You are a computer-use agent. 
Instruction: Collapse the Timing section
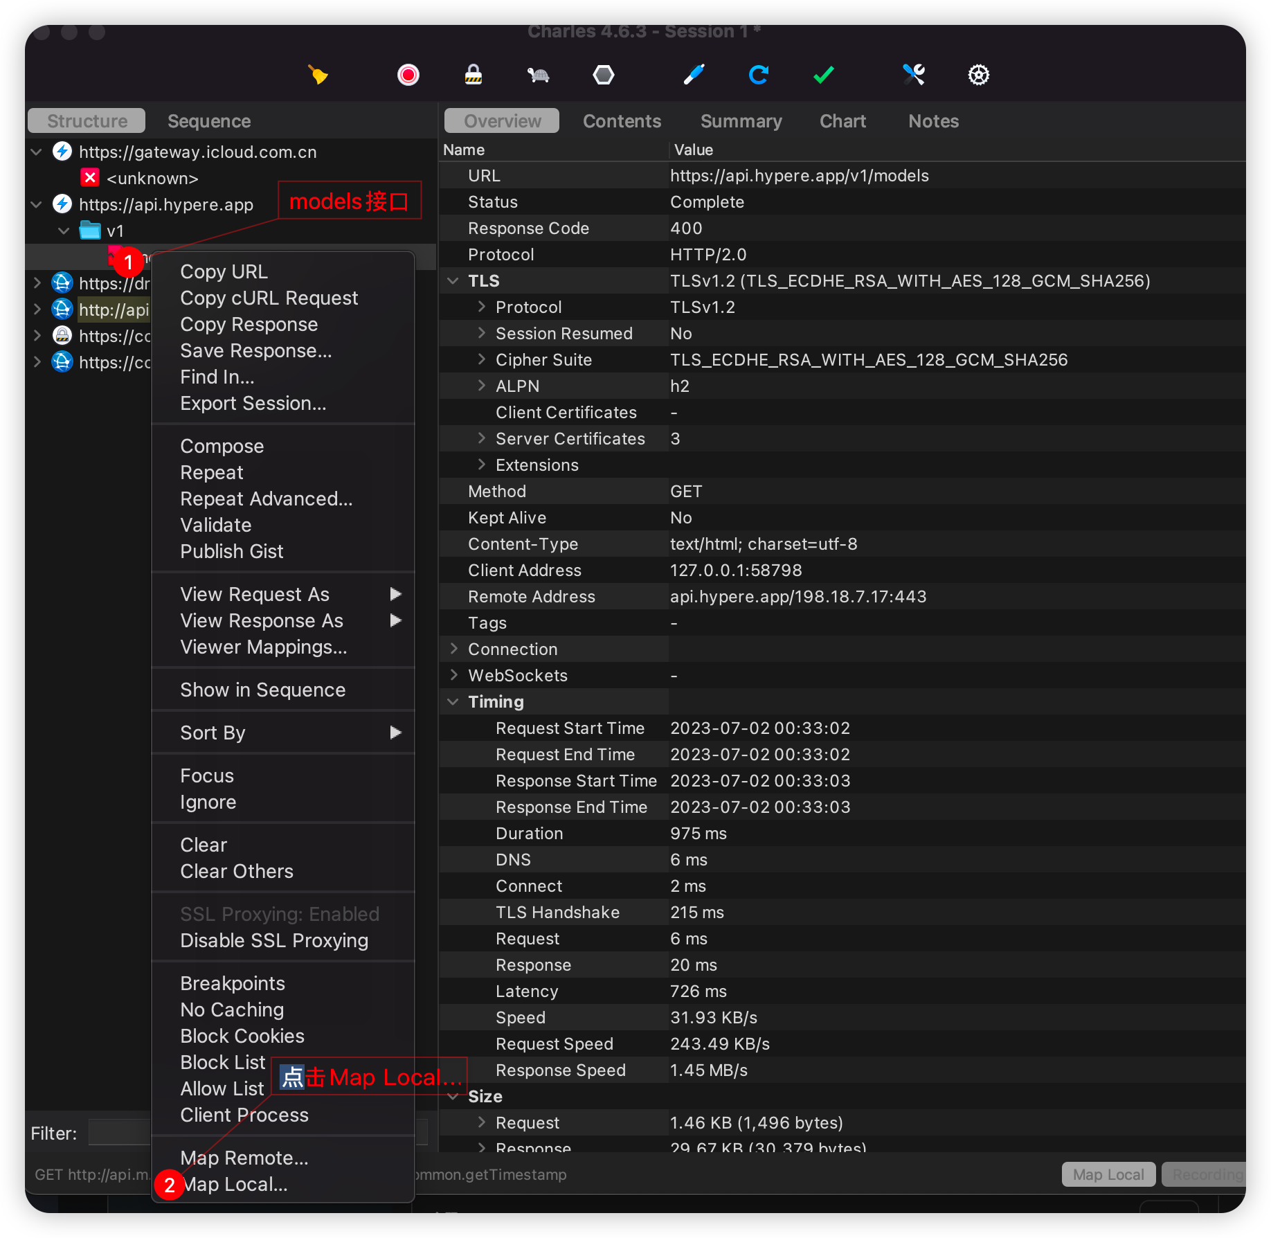tap(453, 701)
